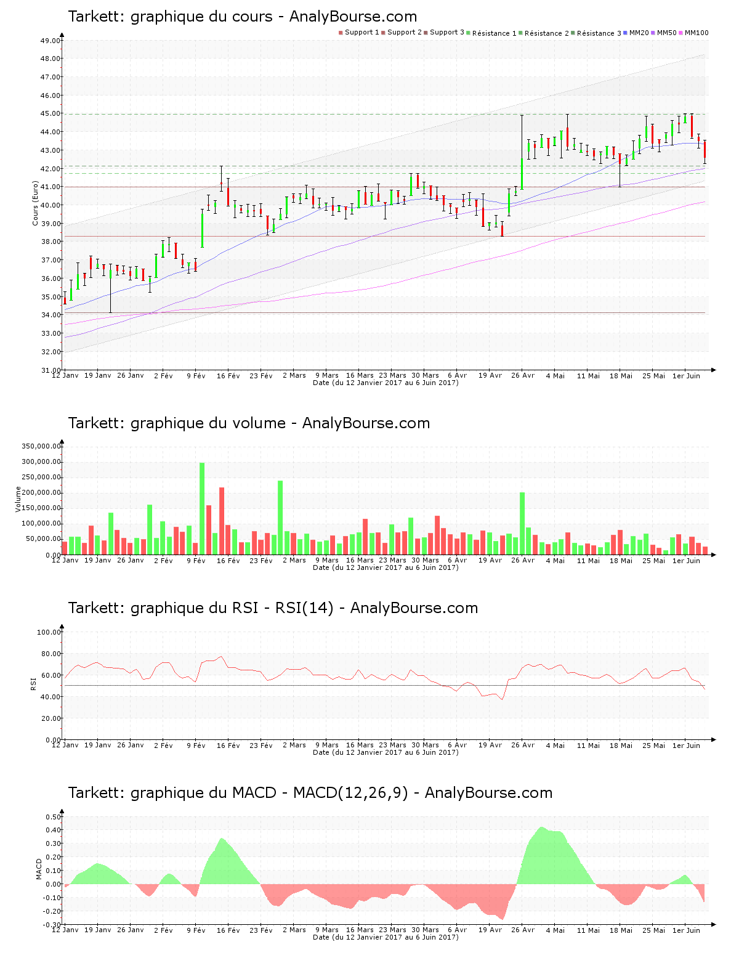Click the vertical 'RSI' axis title
Image resolution: width=739 pixels, height=955 pixels.
click(x=33, y=683)
